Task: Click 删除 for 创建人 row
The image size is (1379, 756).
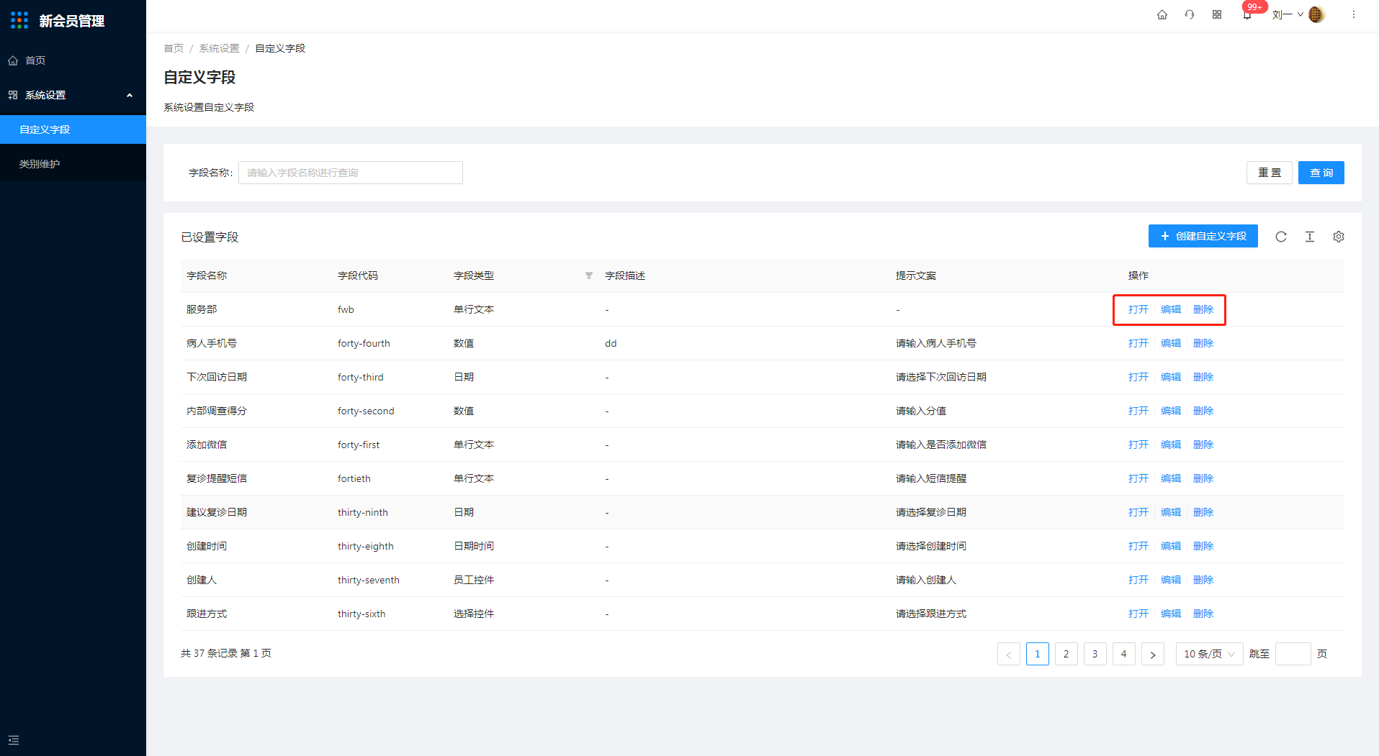Action: (1203, 580)
